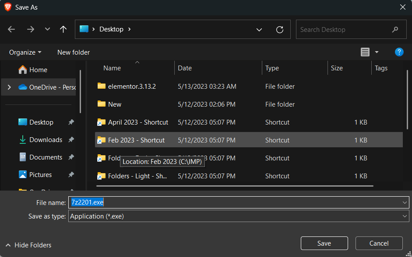
Task: Select Pictures in the navigation pane
Action: click(x=40, y=175)
